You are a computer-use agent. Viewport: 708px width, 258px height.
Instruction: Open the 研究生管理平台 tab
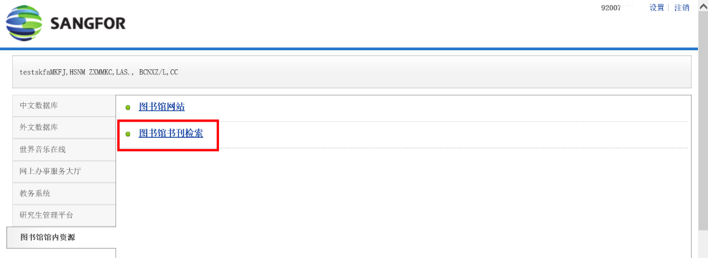point(64,215)
